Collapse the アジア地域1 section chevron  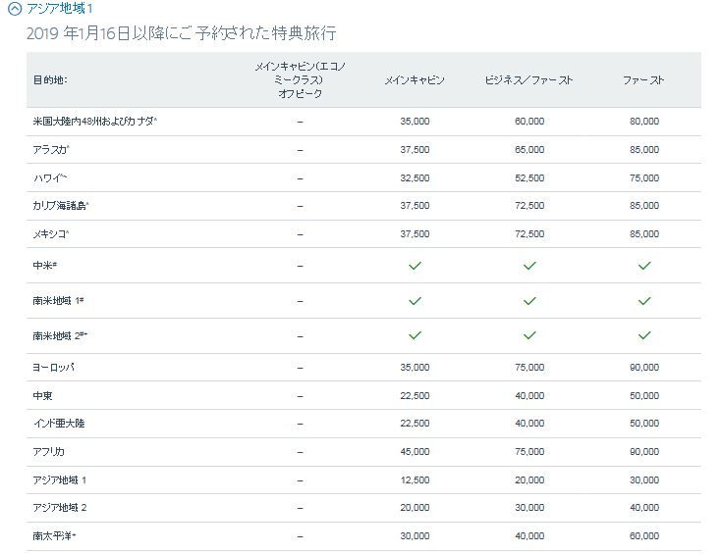tap(12, 8)
